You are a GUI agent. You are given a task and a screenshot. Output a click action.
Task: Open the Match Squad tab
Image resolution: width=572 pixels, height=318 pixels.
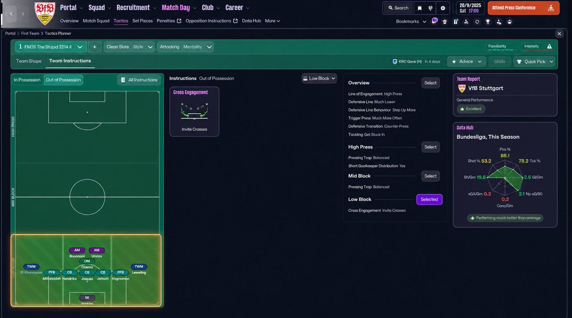tap(96, 21)
